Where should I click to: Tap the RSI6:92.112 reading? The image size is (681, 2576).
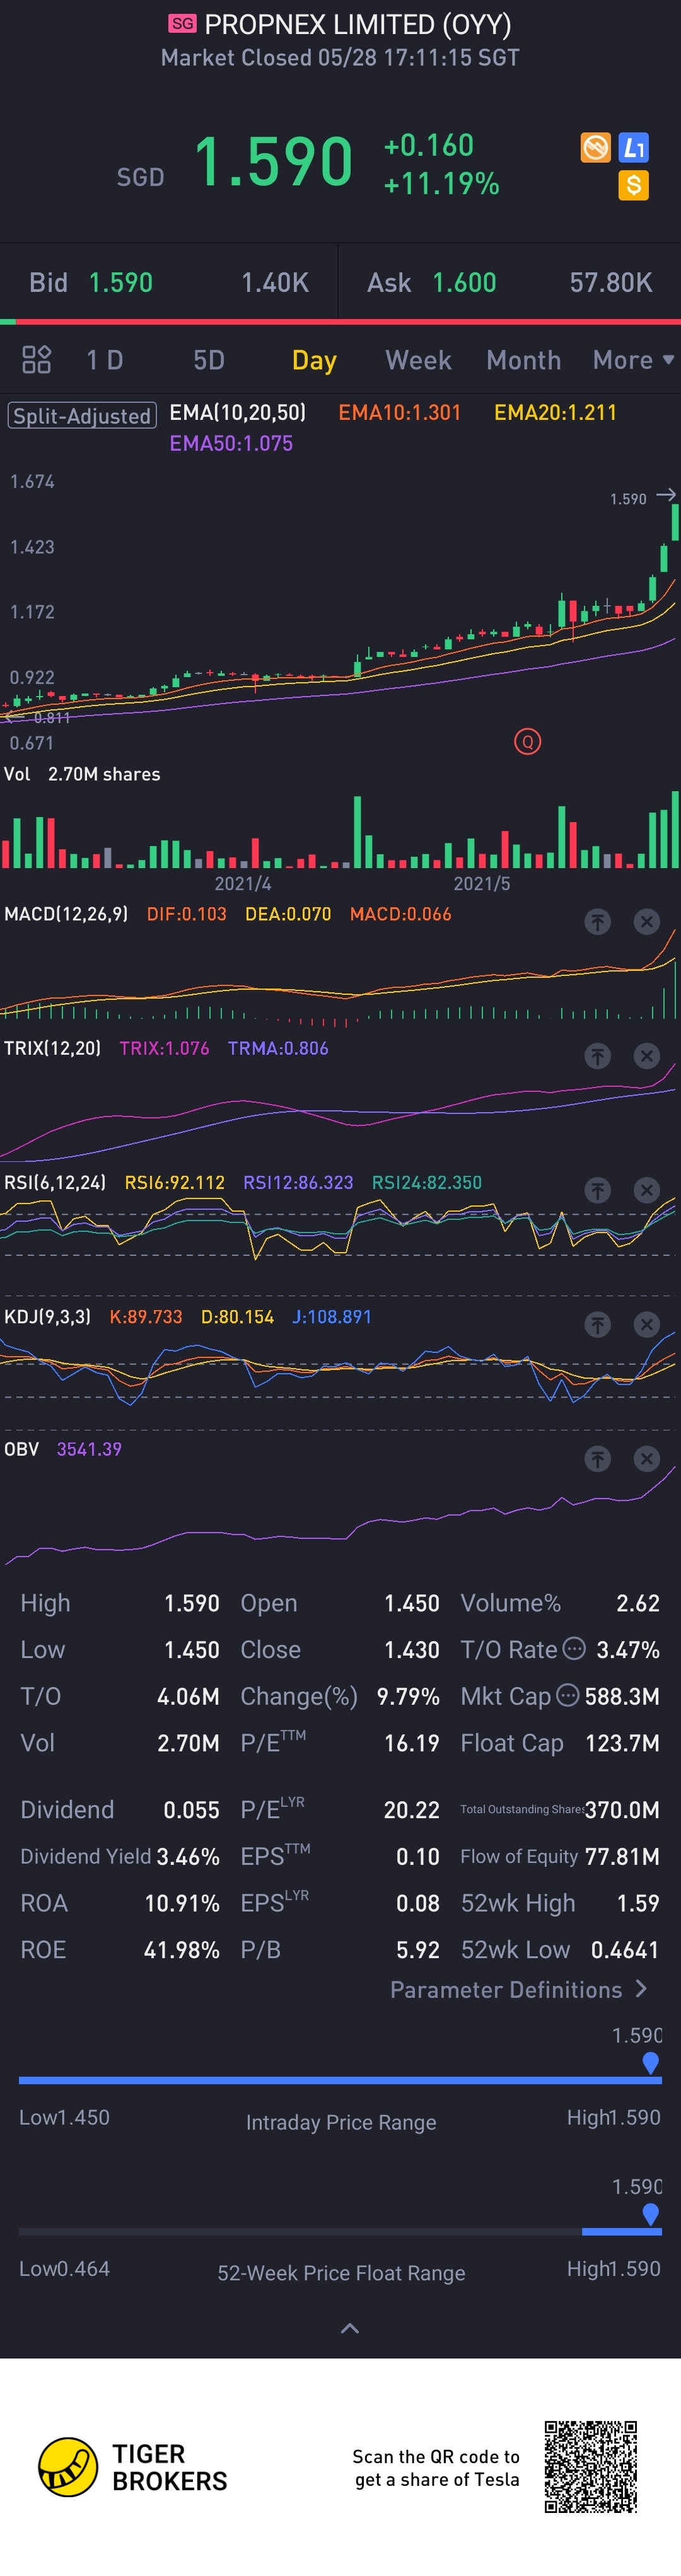pos(175,1182)
